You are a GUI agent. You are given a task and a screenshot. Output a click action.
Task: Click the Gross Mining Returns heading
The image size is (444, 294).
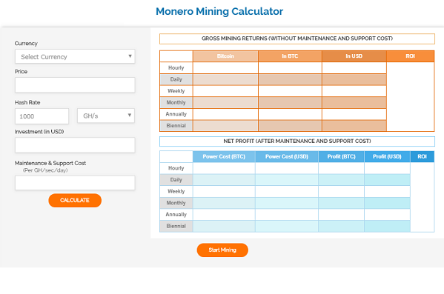(x=297, y=39)
